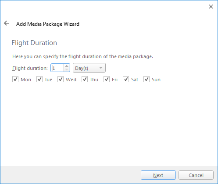218x184 pixels.
Task: Select the Flight Duration page heading
Action: click(34, 43)
